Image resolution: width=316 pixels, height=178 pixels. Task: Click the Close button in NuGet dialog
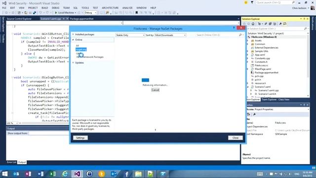(236, 138)
